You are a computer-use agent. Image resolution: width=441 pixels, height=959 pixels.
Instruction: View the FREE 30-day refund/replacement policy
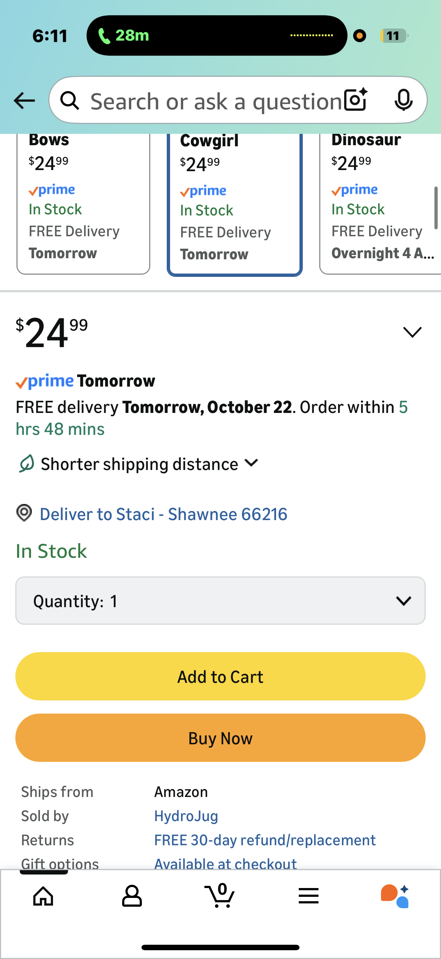(265, 840)
